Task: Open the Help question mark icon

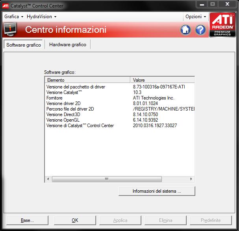Action: pyautogui.click(x=200, y=30)
